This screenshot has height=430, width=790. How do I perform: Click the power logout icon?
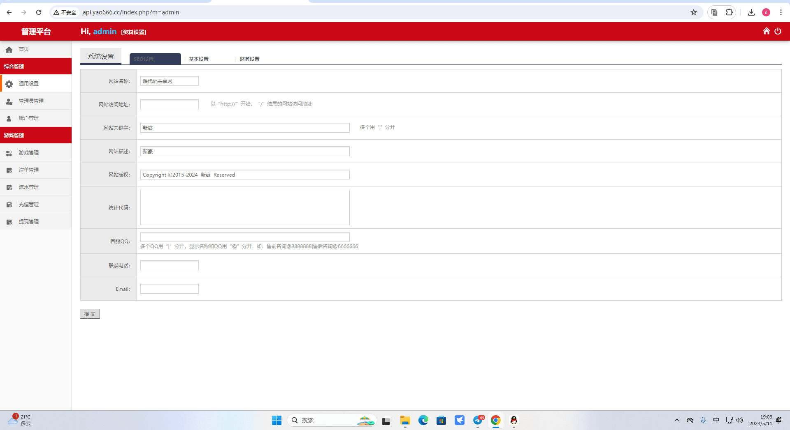click(x=778, y=31)
